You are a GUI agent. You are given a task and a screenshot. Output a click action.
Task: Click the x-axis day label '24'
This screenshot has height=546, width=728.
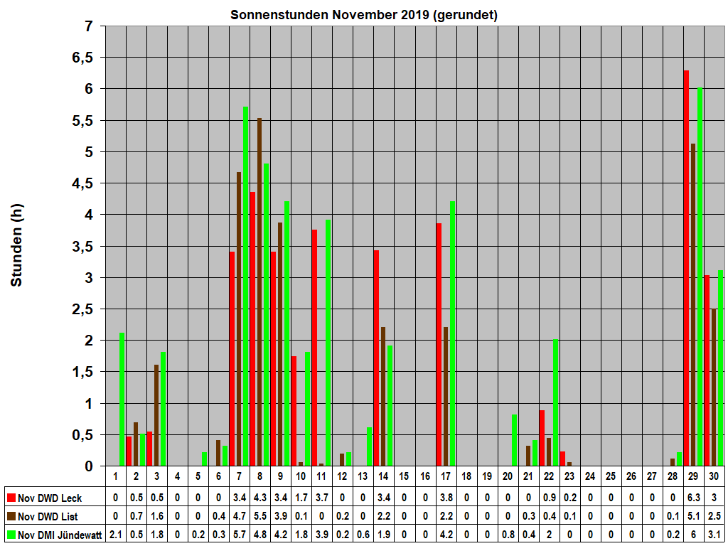(590, 476)
